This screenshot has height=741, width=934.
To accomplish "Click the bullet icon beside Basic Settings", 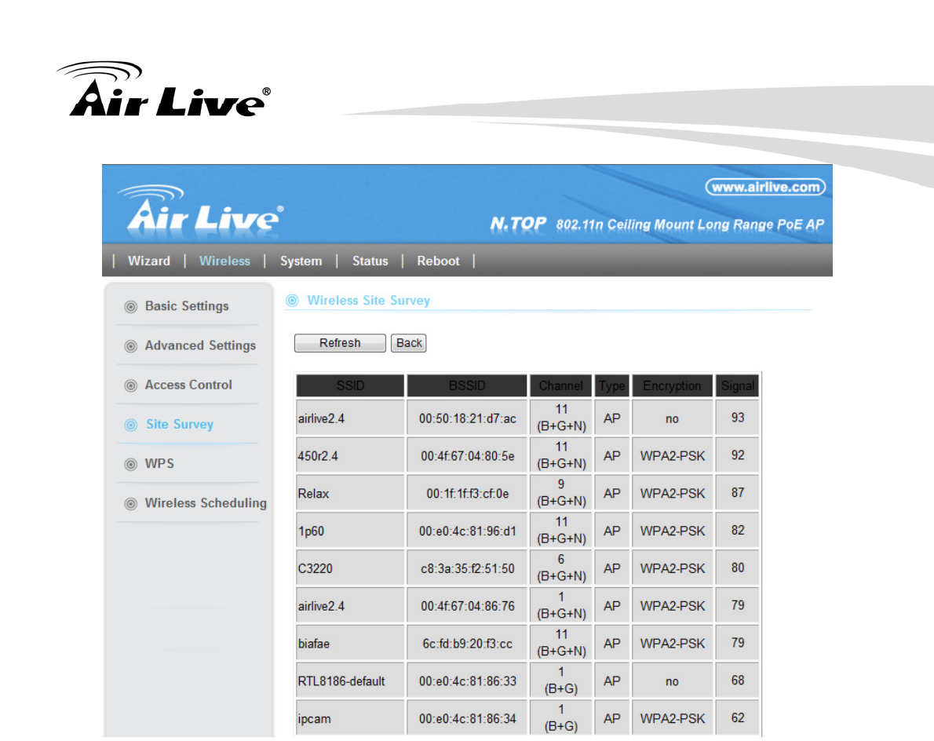I will pos(131,307).
